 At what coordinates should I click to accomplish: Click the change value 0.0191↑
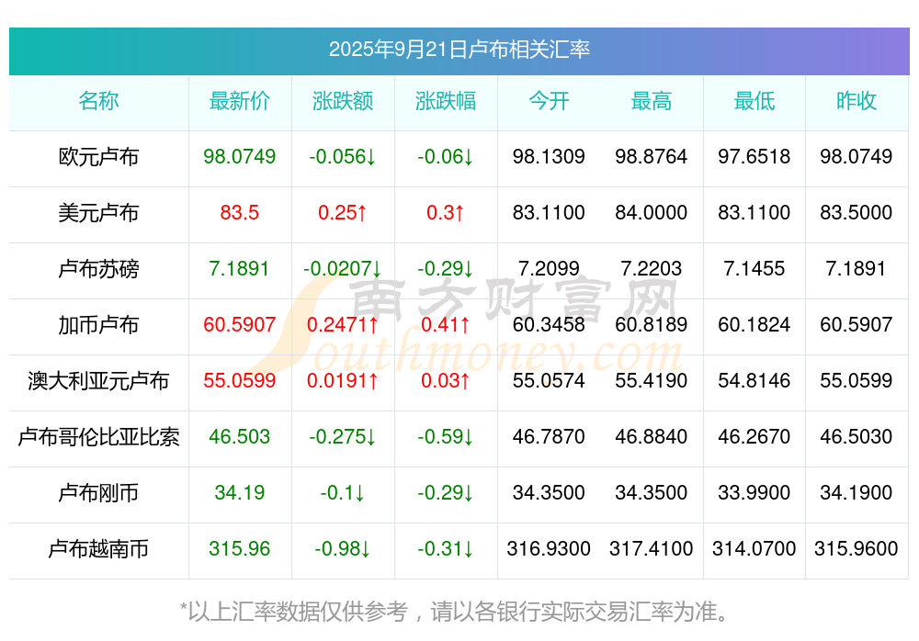click(343, 380)
